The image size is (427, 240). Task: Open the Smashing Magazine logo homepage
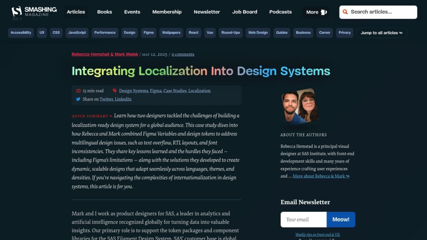[34, 12]
